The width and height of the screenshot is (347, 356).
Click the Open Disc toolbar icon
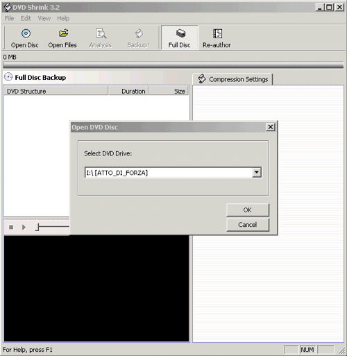point(26,33)
